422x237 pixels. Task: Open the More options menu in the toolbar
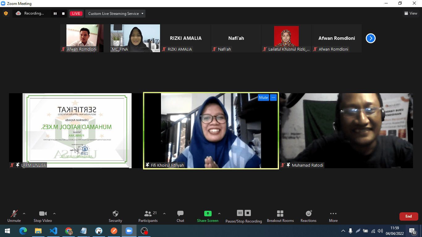333,214
